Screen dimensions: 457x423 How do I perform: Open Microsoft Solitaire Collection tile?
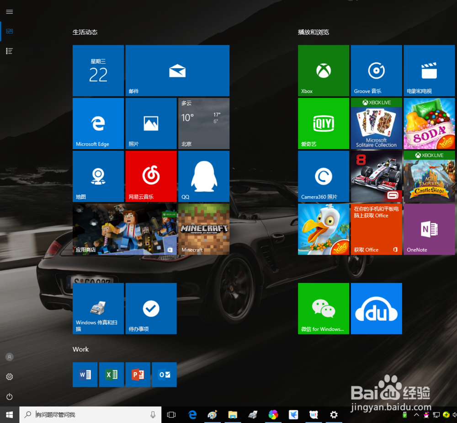(x=376, y=123)
